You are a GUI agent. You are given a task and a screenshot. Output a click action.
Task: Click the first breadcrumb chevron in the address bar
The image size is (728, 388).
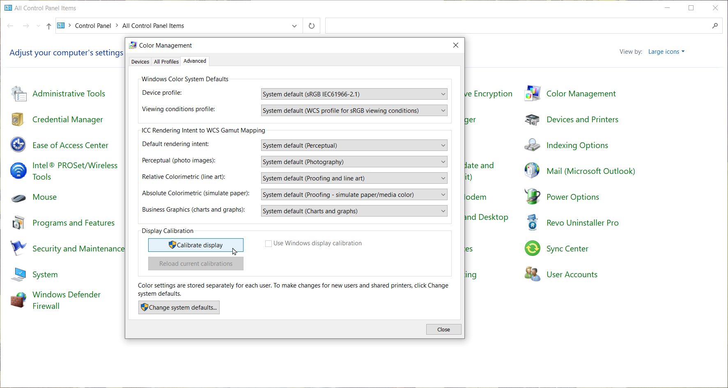click(x=70, y=25)
